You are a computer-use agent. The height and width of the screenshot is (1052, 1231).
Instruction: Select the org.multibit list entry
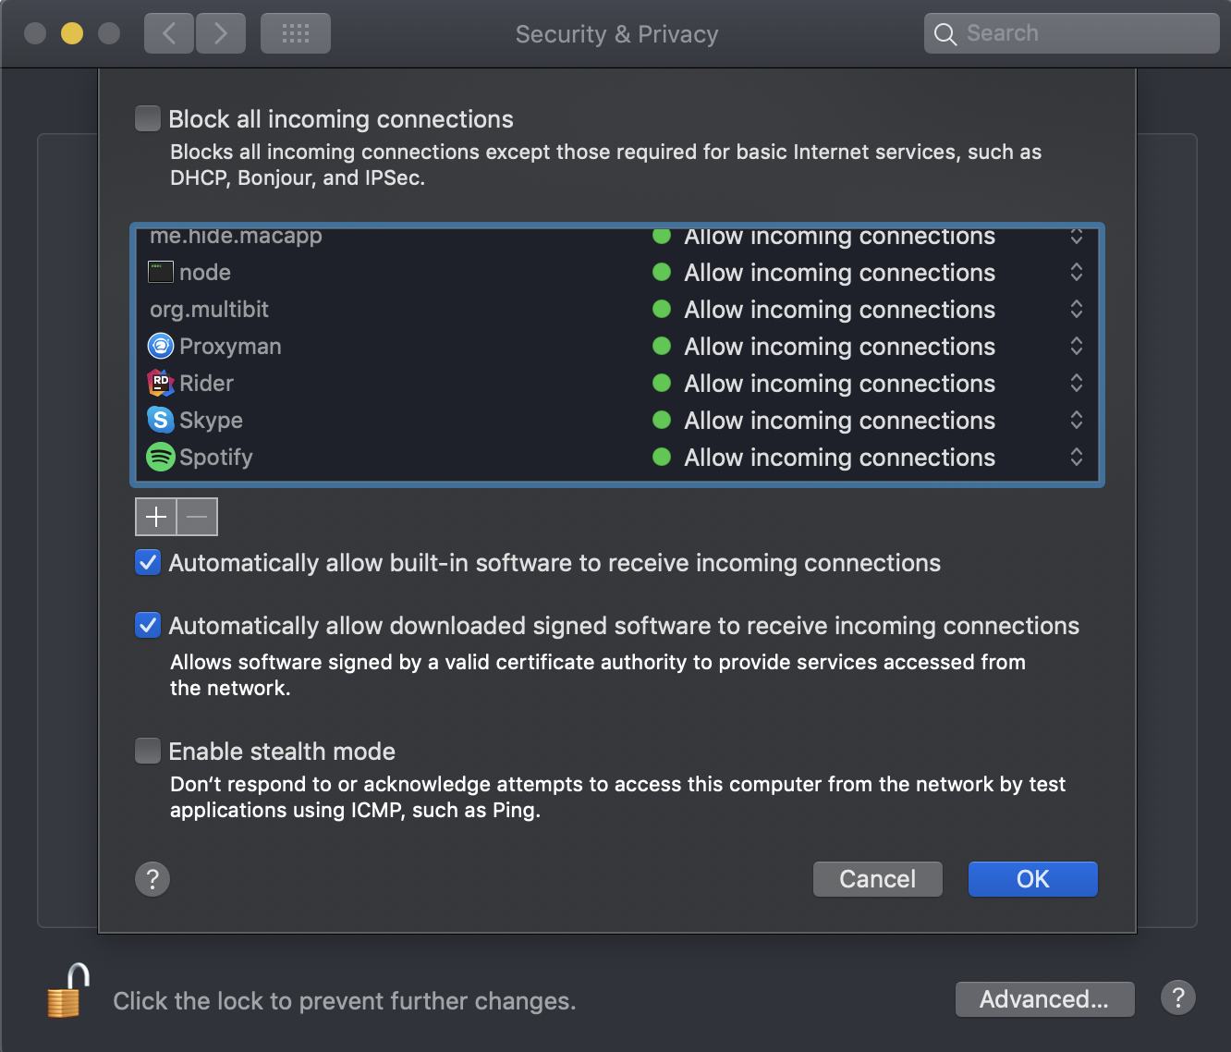point(210,309)
